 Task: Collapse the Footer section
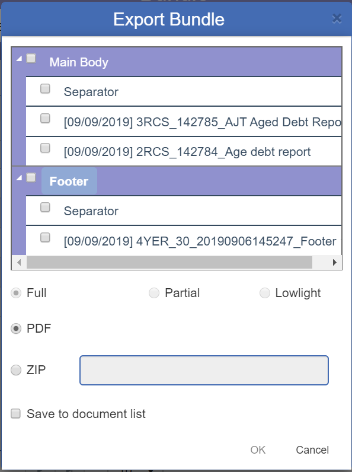click(x=19, y=178)
